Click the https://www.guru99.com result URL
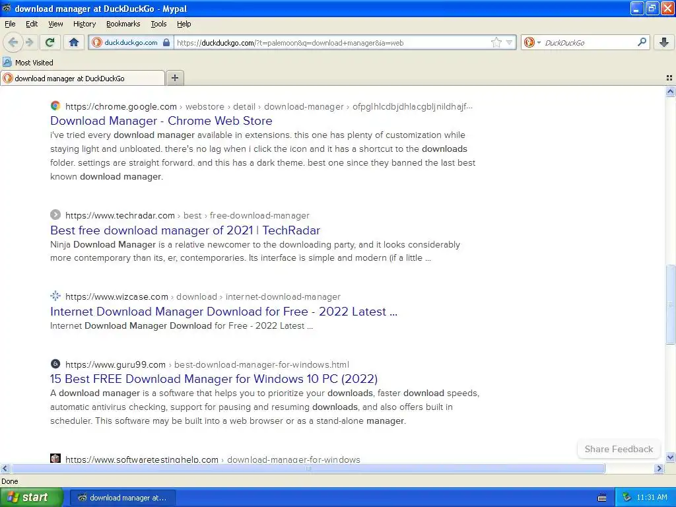 (115, 364)
